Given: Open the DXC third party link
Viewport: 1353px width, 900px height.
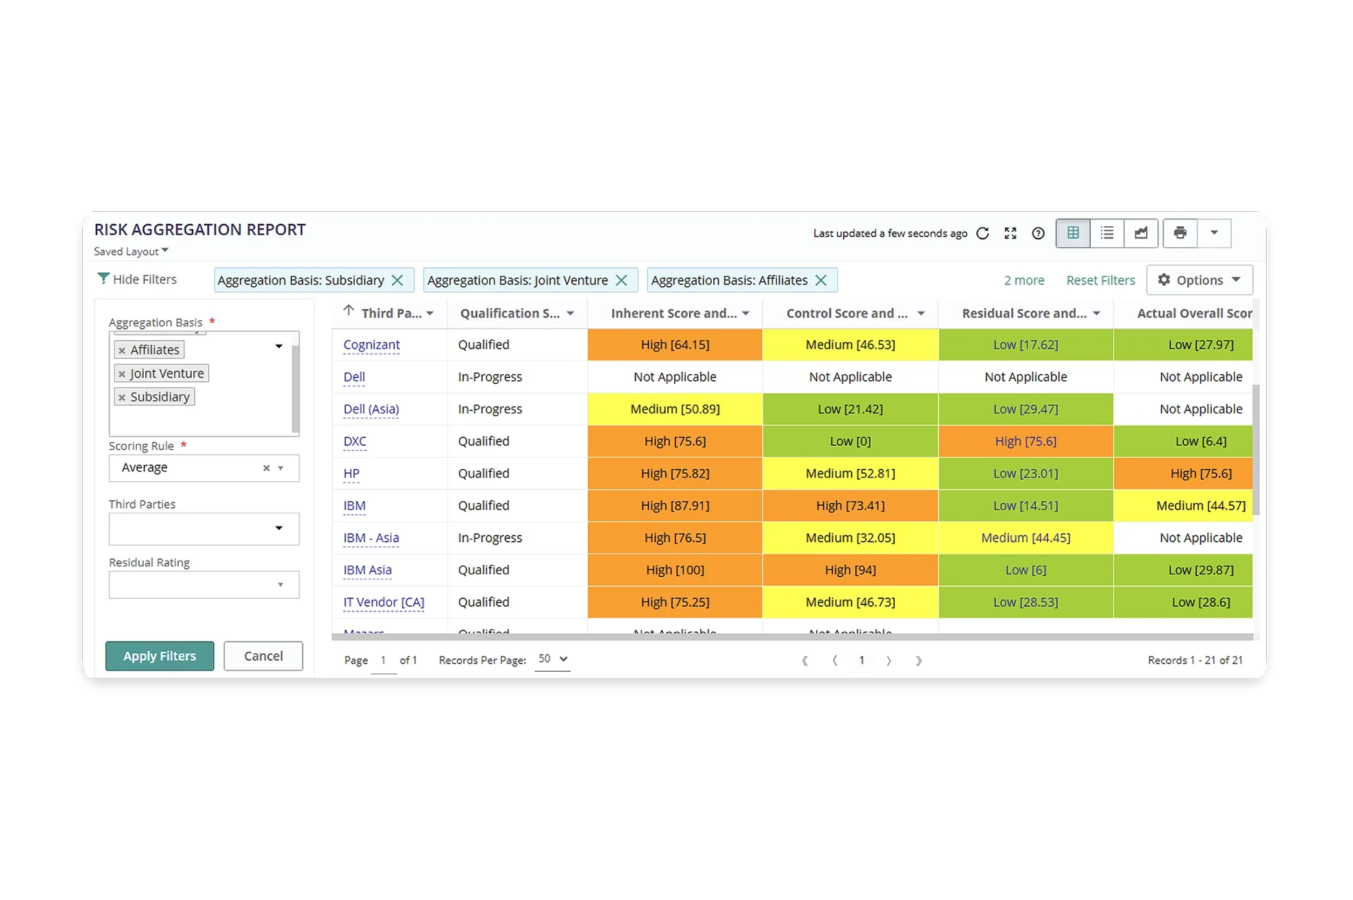Looking at the screenshot, I should [355, 441].
